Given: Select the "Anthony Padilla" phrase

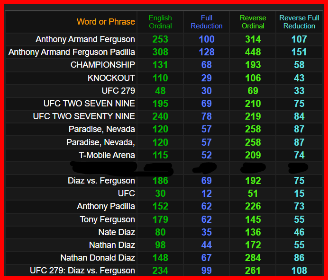Looking at the screenshot, I should [106, 206].
